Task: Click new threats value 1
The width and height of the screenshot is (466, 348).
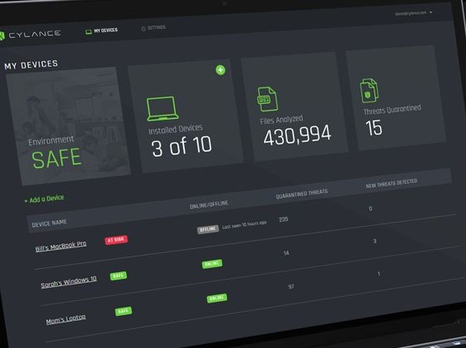Action: pyautogui.click(x=379, y=274)
